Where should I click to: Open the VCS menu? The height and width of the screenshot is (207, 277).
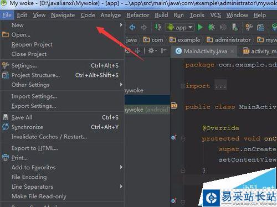tap(216, 15)
